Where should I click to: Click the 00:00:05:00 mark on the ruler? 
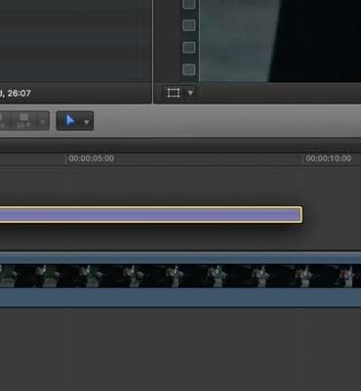pyautogui.click(x=91, y=158)
